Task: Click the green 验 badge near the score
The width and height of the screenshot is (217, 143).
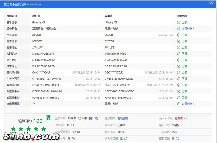Action: [48, 118]
